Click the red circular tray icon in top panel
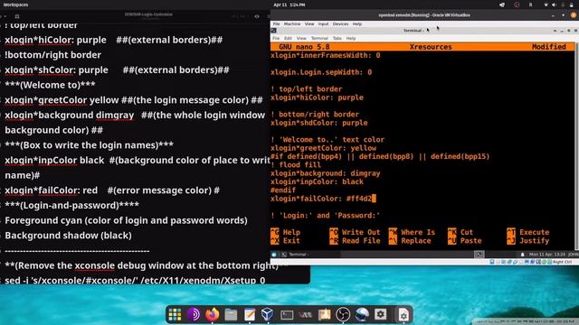Screen dimensions: 579x325 click(x=517, y=5)
